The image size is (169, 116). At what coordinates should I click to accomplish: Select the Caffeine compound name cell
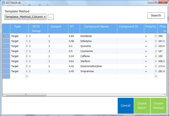coord(98,56)
